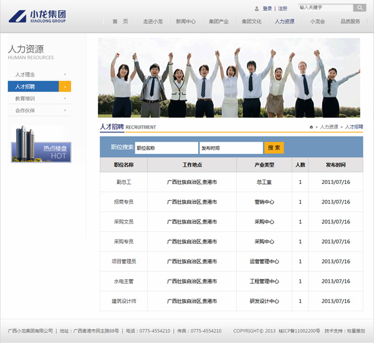Viewport: 374px width, 343px height.
Task: Click the date in the 副总工 row
Action: pyautogui.click(x=336, y=182)
